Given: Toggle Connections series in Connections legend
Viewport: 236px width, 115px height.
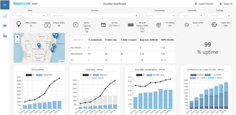Looking at the screenshot, I should (44, 75).
